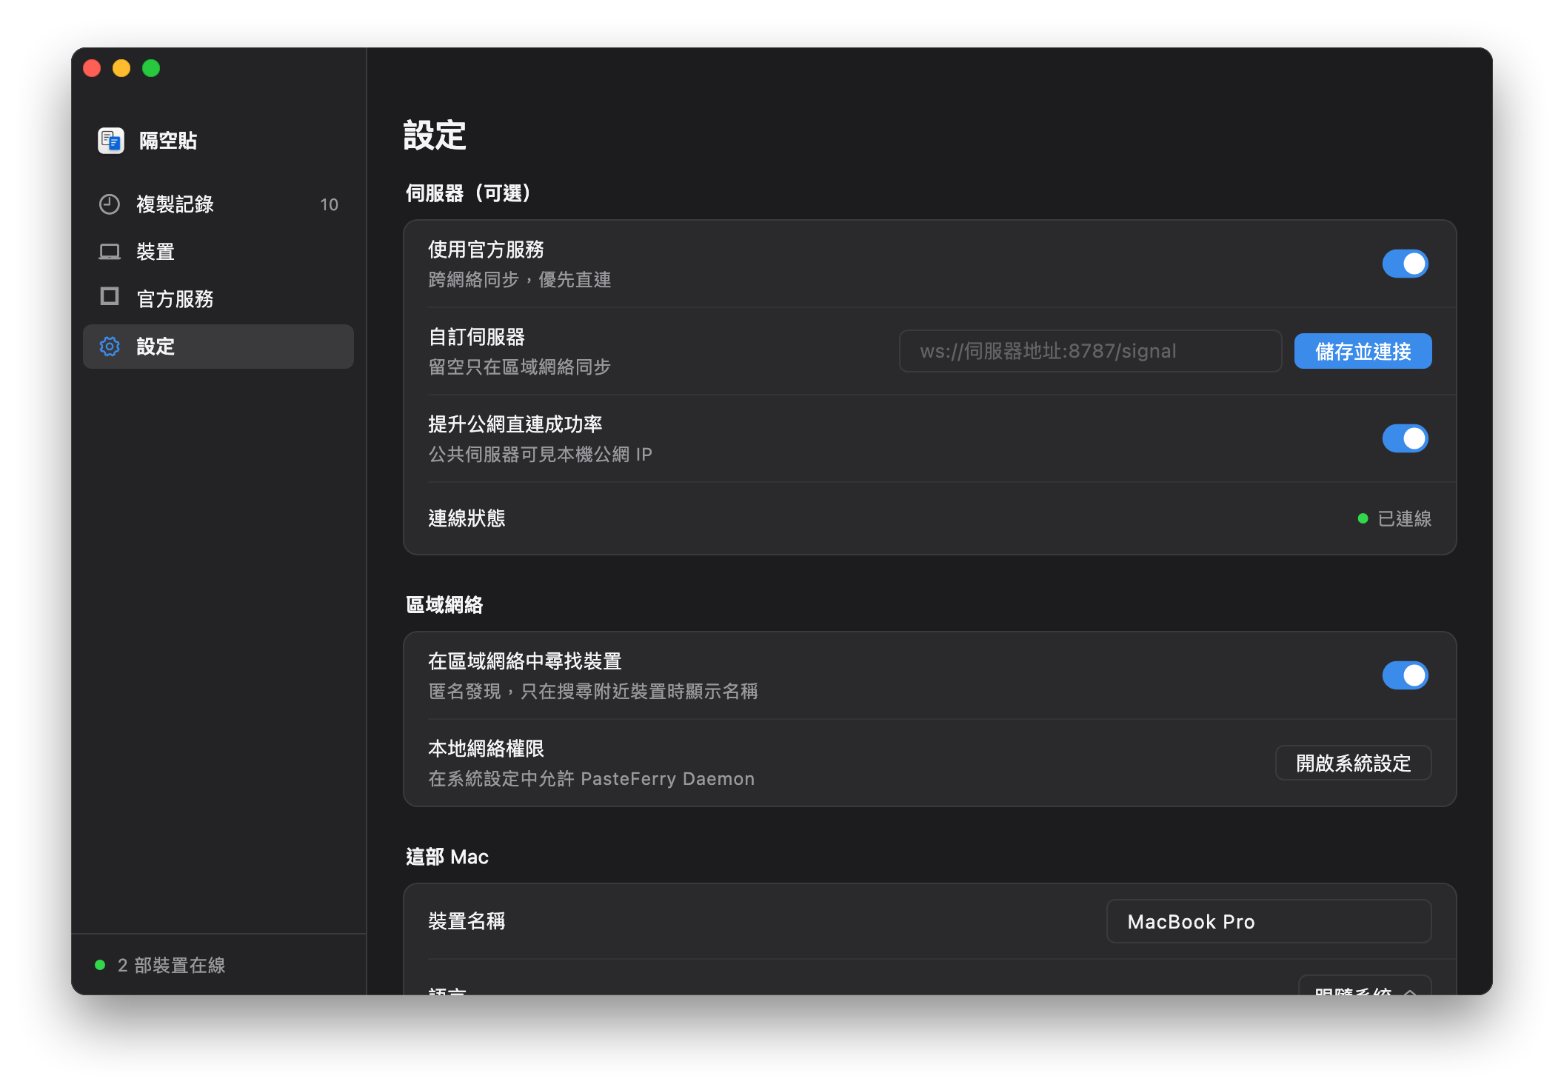
Task: Click the 本地網絡權限 label
Action: point(486,749)
